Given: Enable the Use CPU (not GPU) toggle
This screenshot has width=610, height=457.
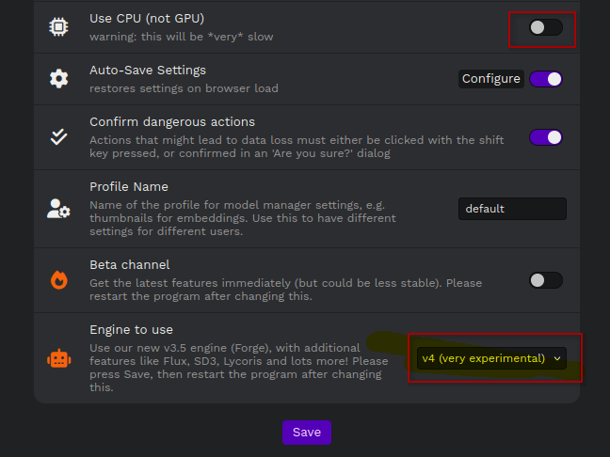Looking at the screenshot, I should click(x=545, y=27).
